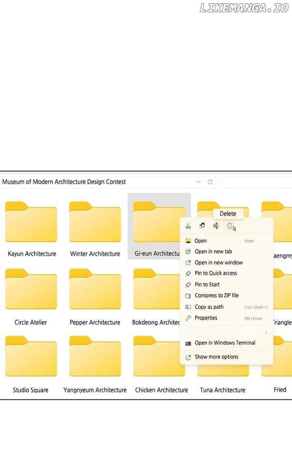Open Properties from the context menu
Screen dimensions: 292x468
pyautogui.click(x=206, y=318)
